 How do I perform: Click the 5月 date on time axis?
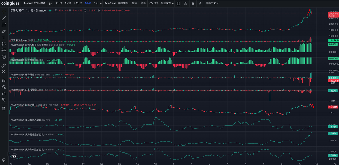[x=155, y=164]
